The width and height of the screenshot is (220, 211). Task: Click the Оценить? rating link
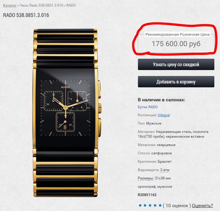(x=202, y=206)
